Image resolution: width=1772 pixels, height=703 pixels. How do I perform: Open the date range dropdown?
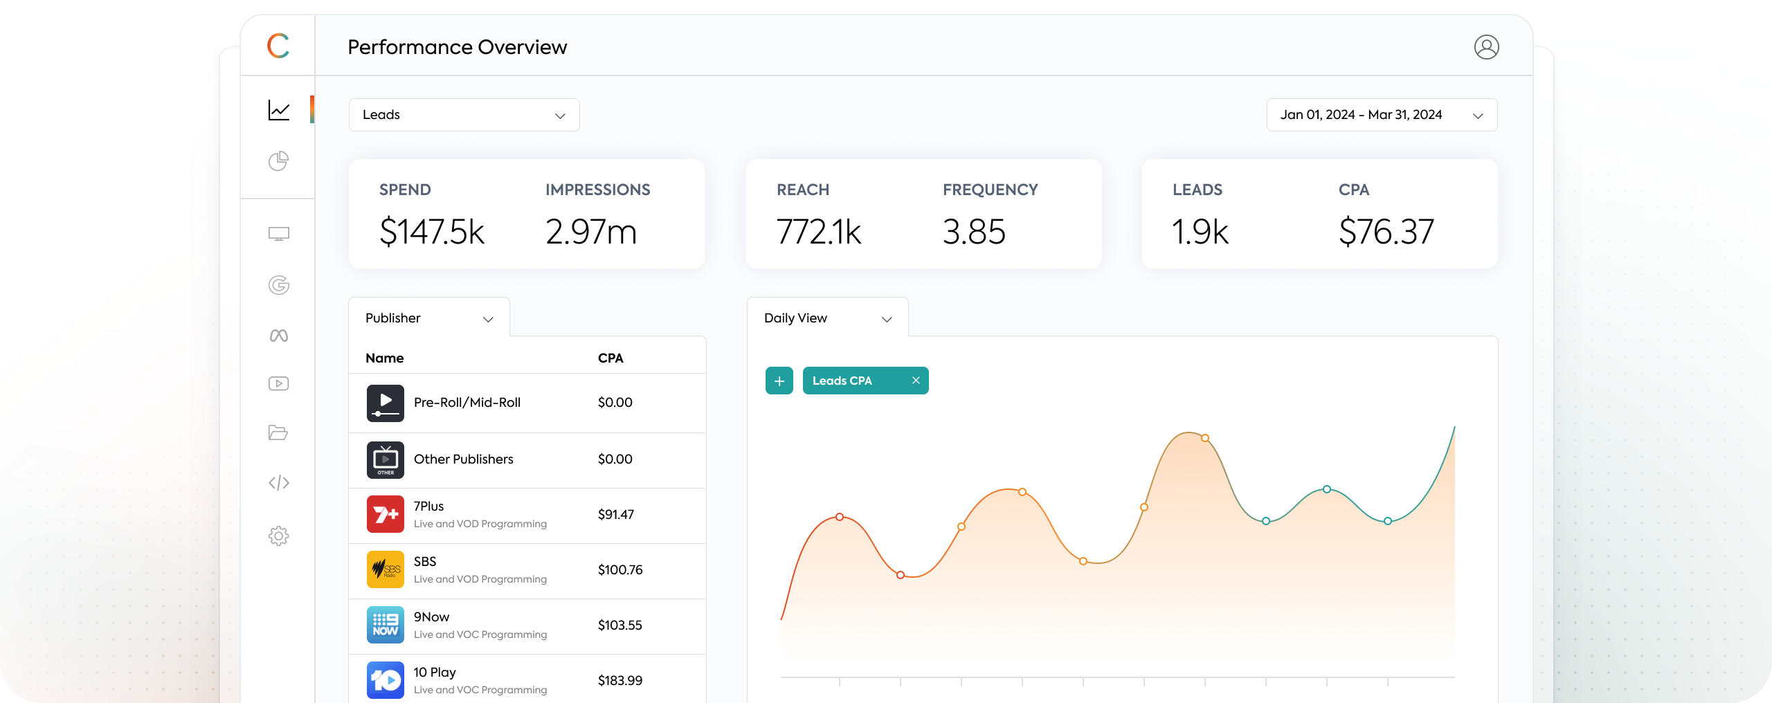(x=1381, y=115)
